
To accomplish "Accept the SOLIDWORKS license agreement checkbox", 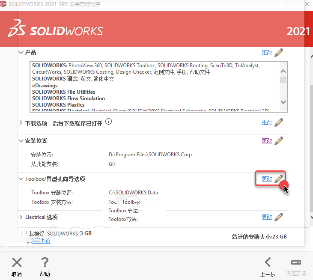I will point(24,233).
